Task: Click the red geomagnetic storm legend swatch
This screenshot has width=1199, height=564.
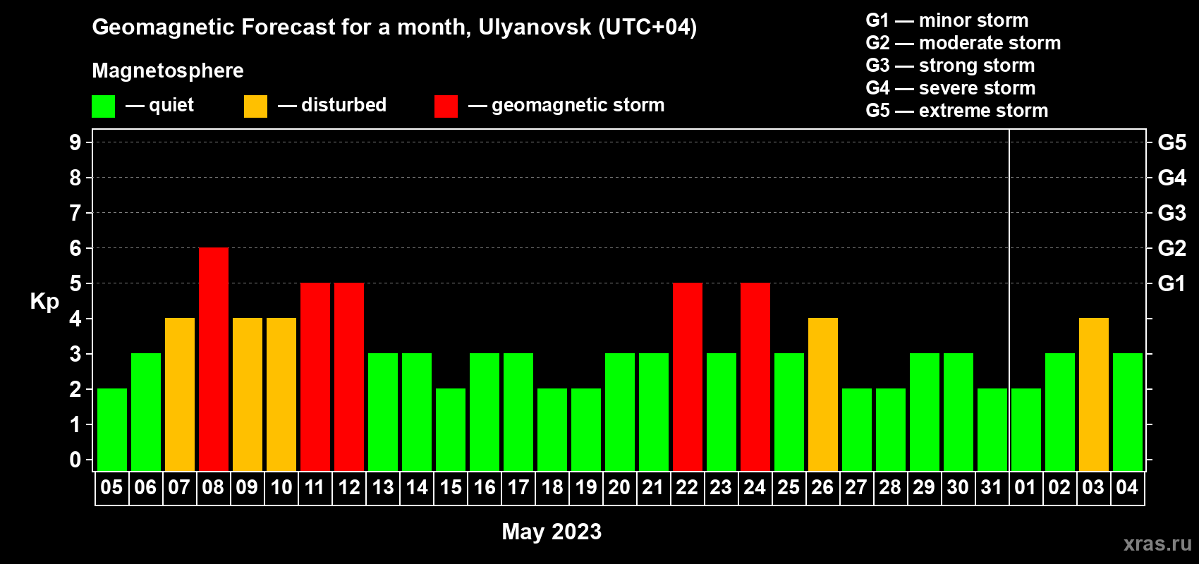Action: [x=446, y=106]
